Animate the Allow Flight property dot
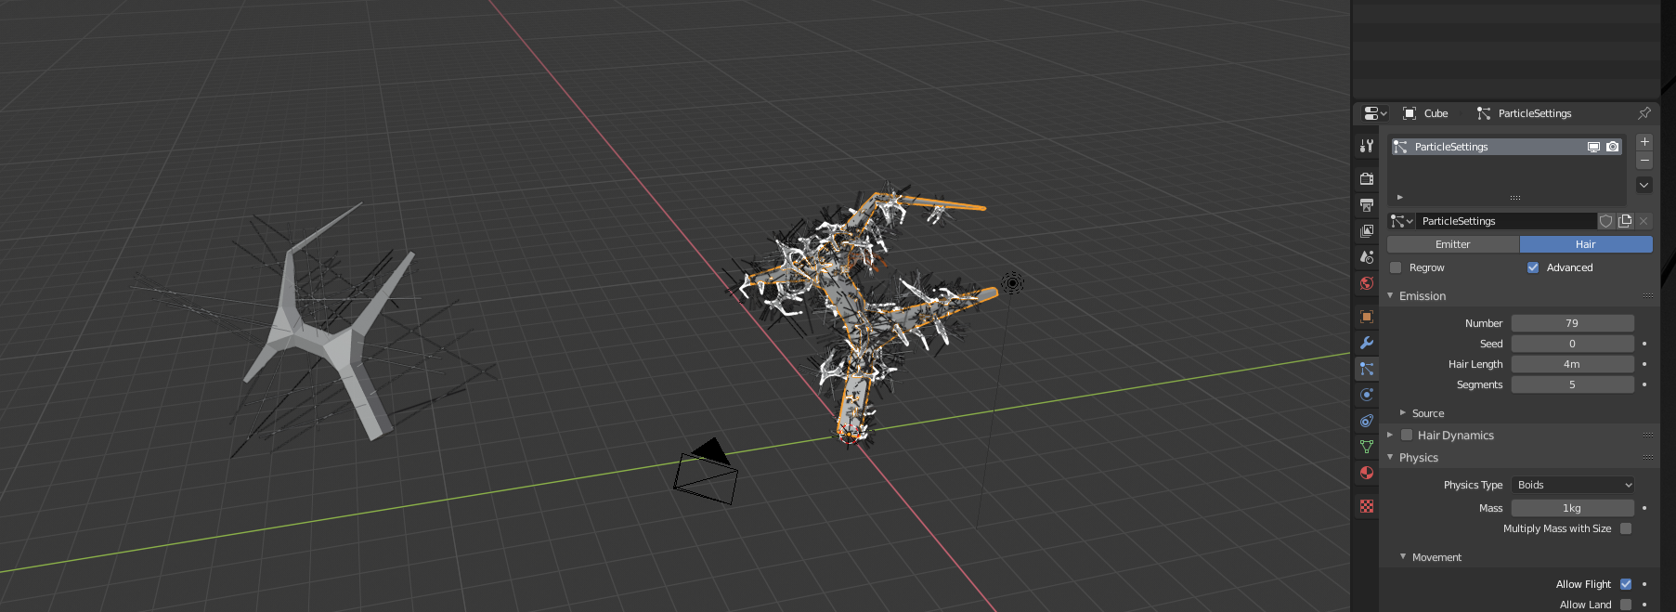This screenshot has width=1676, height=612. (x=1644, y=584)
